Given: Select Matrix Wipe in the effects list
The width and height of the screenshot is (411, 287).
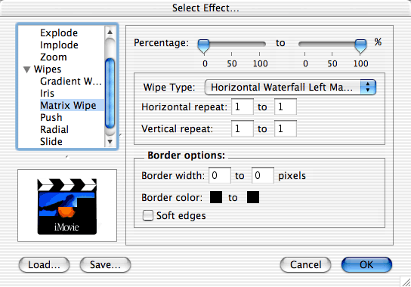Looking at the screenshot, I should pos(68,106).
